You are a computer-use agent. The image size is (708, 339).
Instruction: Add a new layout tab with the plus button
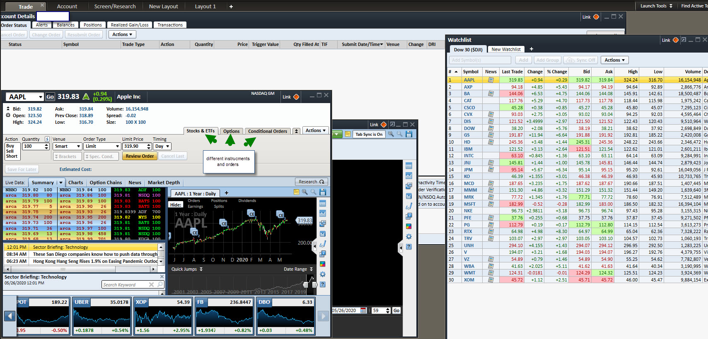(x=231, y=7)
